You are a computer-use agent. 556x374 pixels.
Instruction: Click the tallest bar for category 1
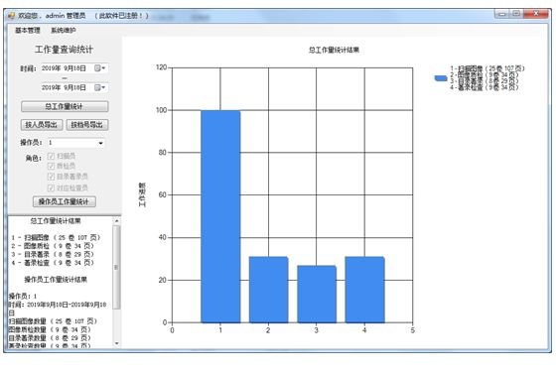[220, 216]
